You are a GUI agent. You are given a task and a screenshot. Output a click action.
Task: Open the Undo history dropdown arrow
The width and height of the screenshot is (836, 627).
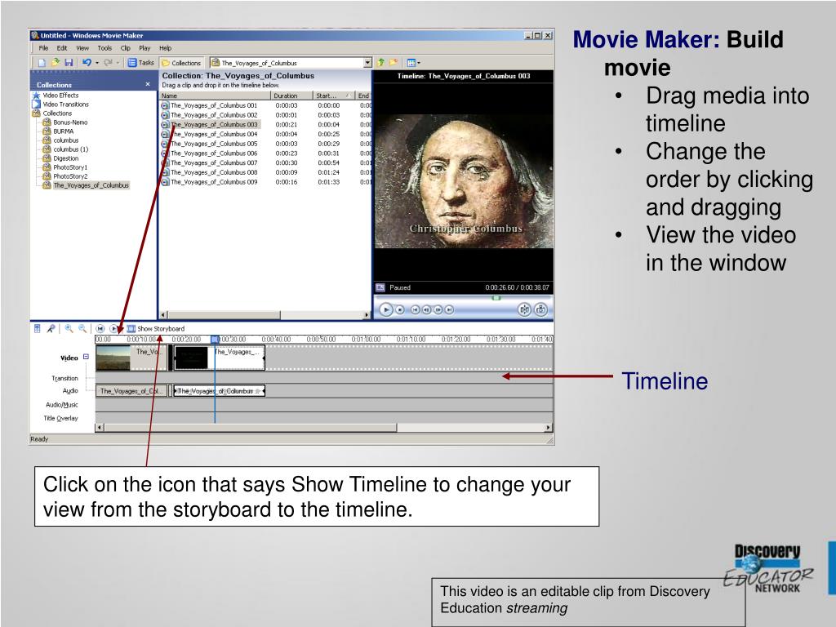(97, 63)
